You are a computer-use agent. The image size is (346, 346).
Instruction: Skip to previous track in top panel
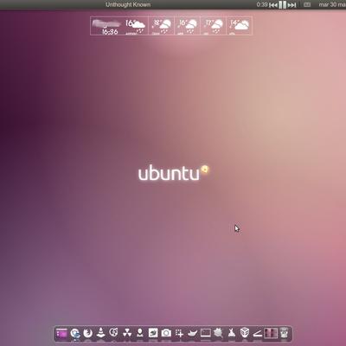pos(273,5)
